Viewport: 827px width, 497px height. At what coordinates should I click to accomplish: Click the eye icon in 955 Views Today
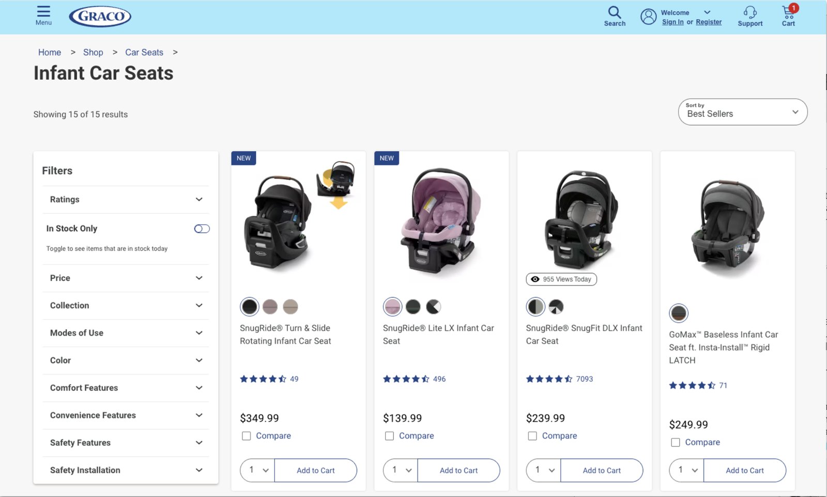pos(535,279)
